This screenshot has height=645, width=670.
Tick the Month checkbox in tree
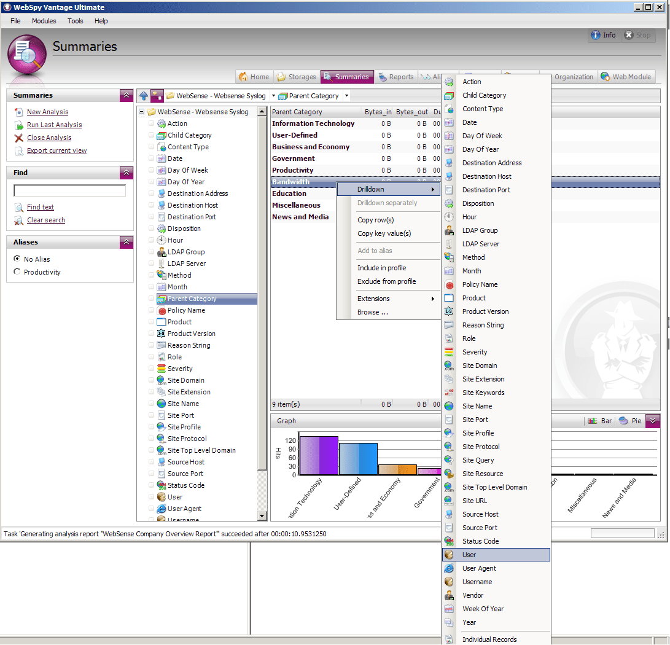tap(151, 286)
